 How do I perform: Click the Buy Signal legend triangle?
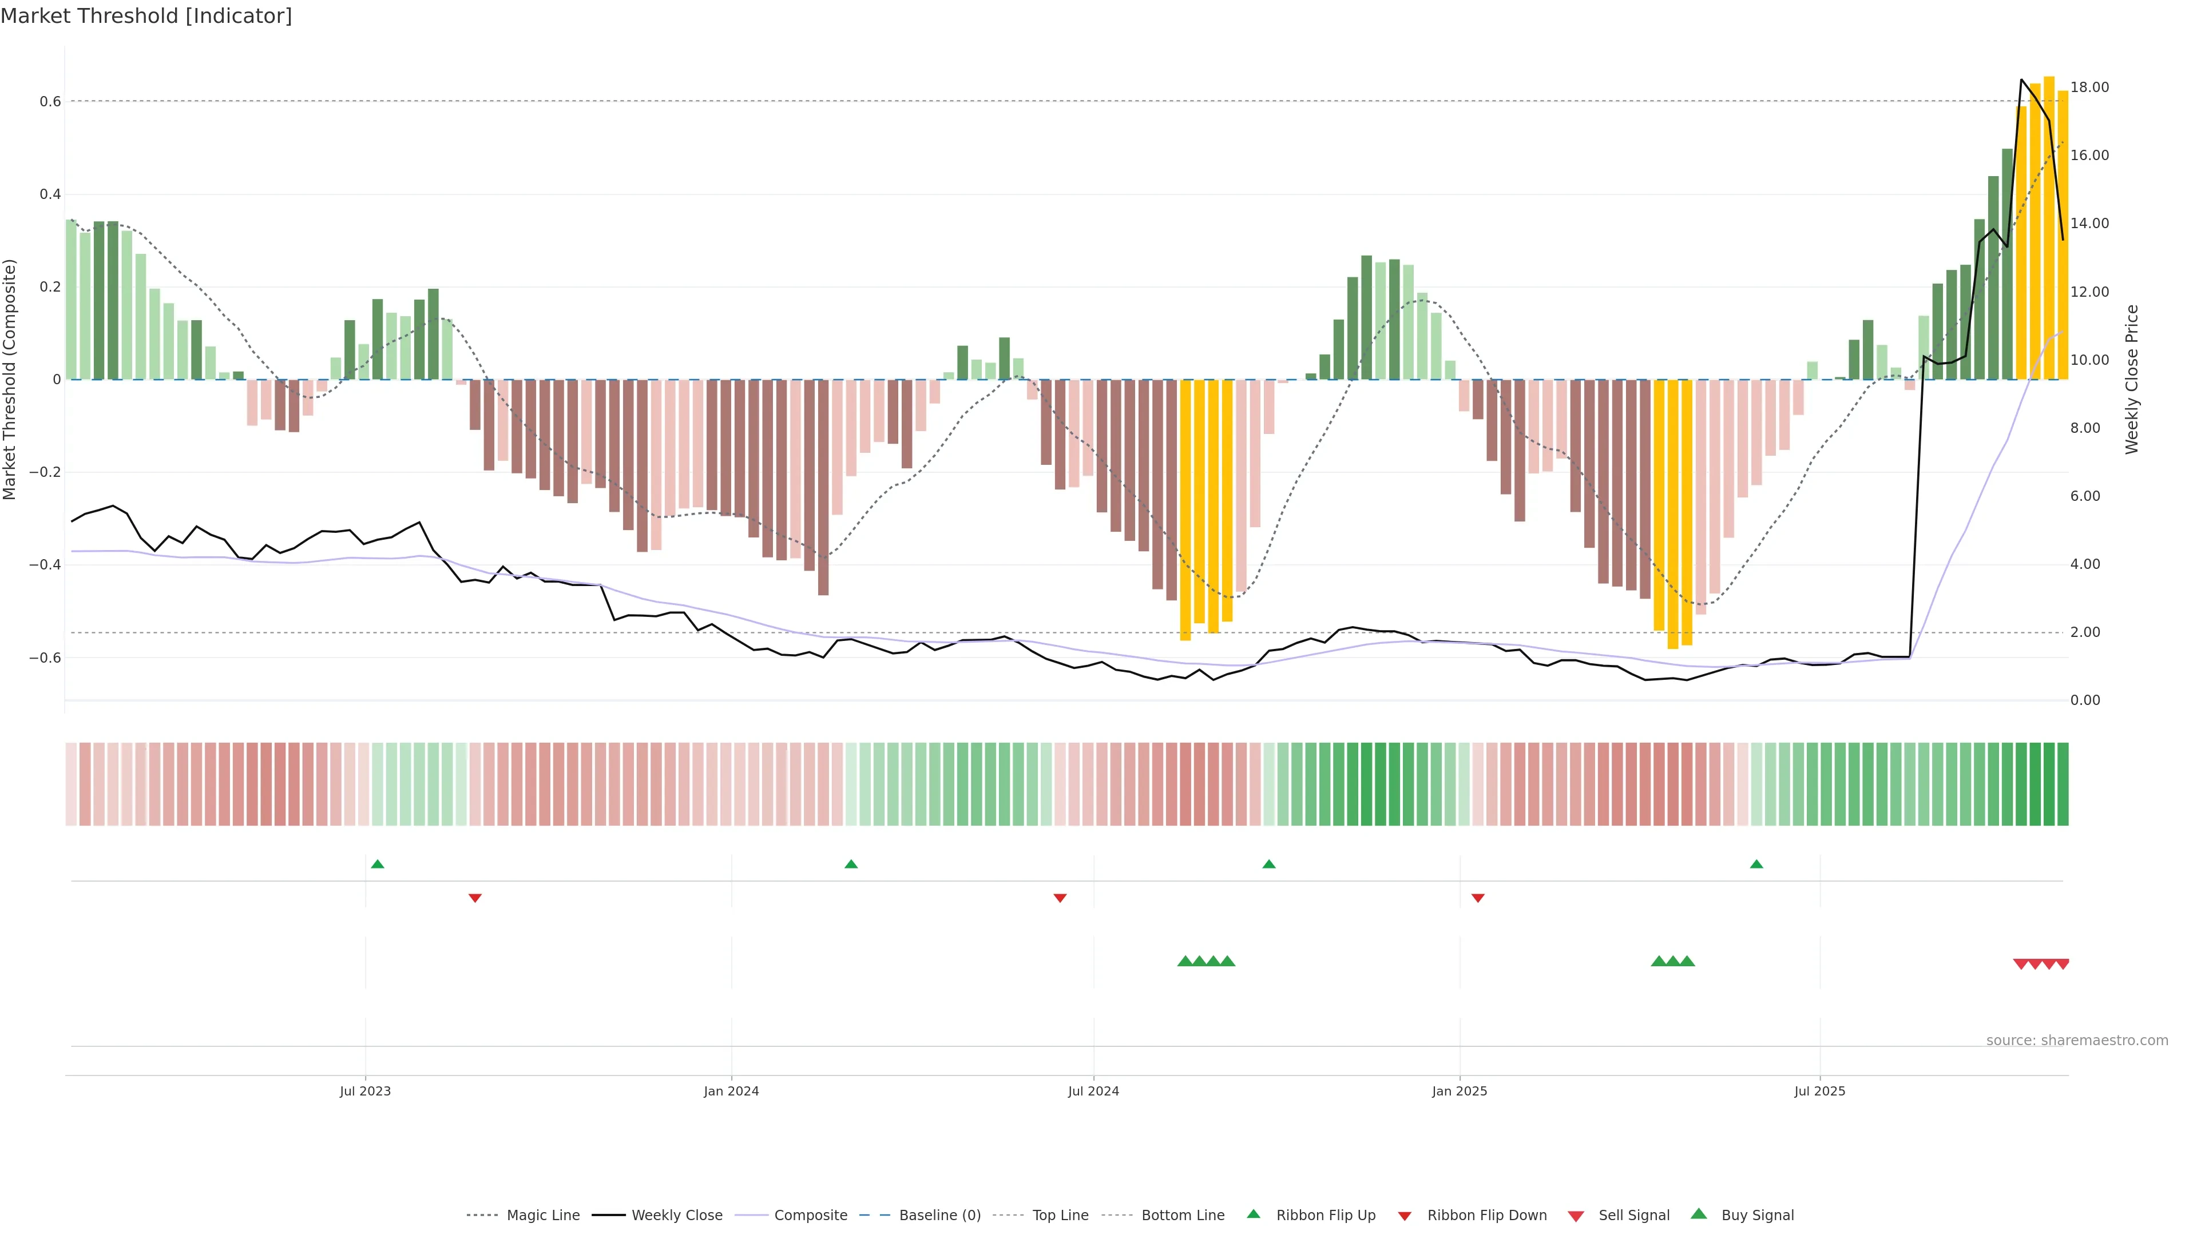point(1699,1214)
